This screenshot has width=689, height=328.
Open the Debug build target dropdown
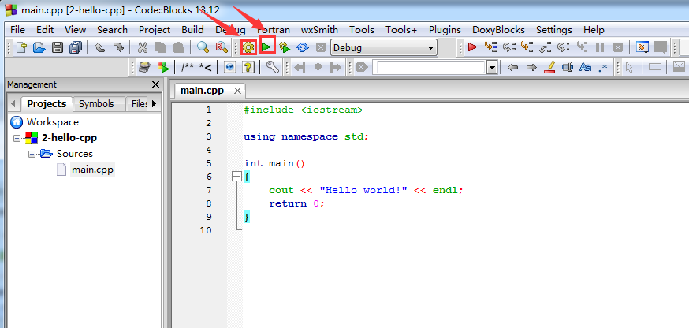tap(384, 47)
